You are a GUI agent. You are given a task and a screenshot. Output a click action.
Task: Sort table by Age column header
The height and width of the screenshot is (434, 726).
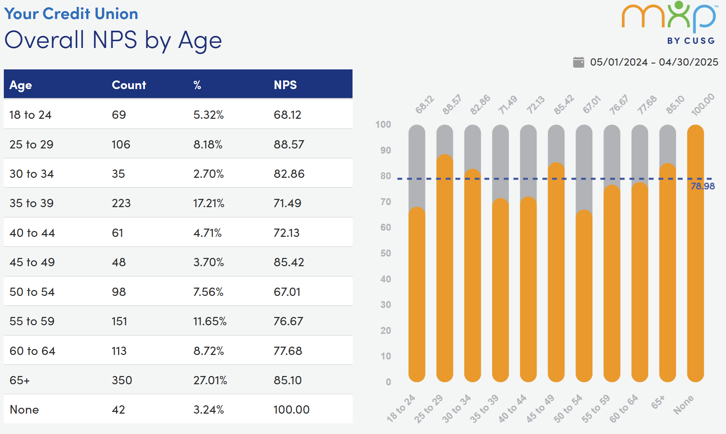[x=21, y=85]
